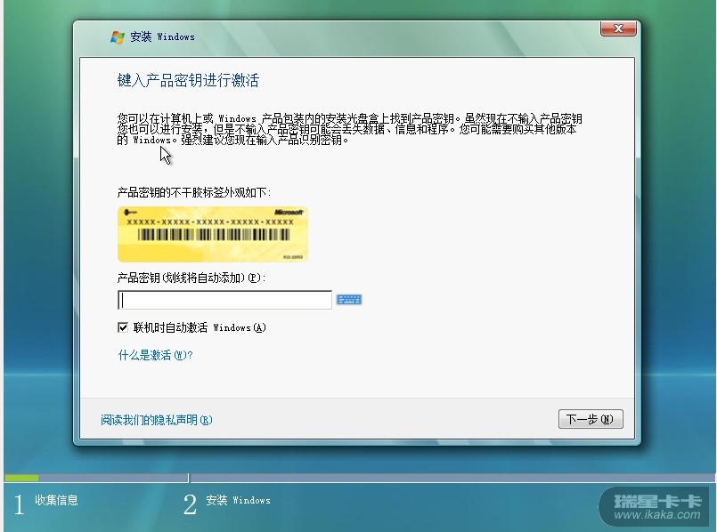
Task: Toggle 联机时自动激活 Windows checkbox
Action: click(x=123, y=327)
